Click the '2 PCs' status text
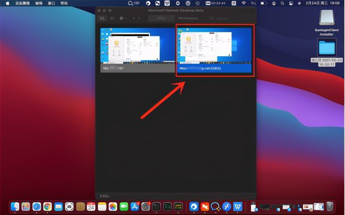 tap(104, 196)
